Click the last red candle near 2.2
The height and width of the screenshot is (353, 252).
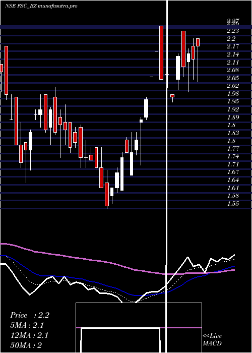[198, 42]
